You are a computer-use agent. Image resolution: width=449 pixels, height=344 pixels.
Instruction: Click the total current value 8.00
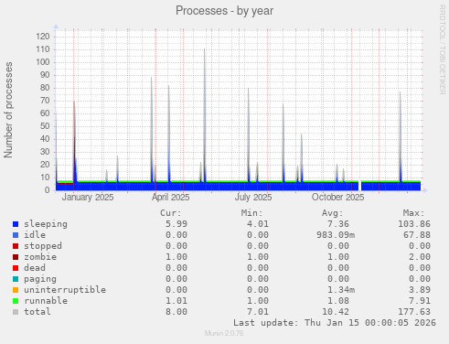click(176, 312)
